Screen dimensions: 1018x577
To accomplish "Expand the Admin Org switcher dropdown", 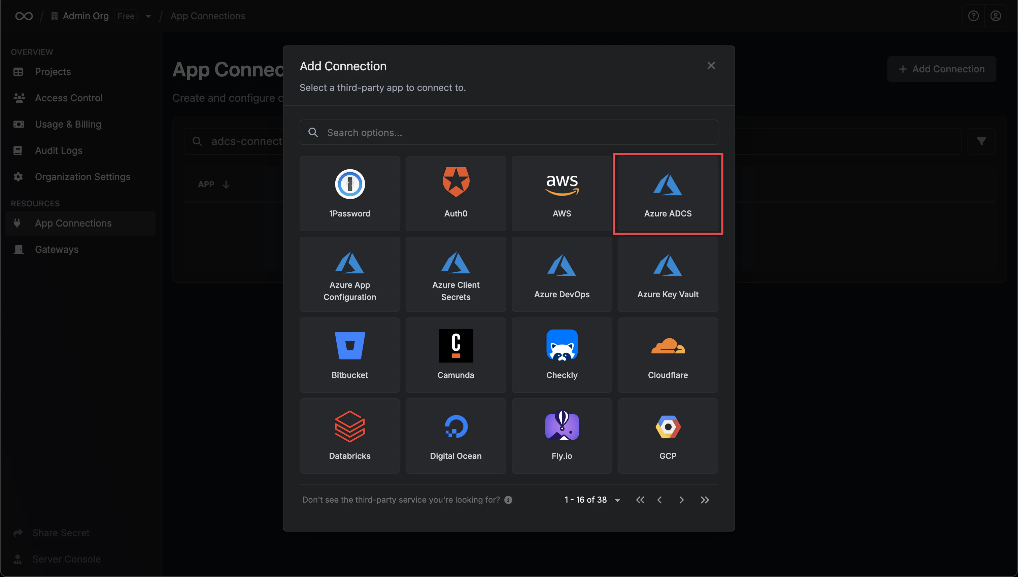I will coord(148,16).
